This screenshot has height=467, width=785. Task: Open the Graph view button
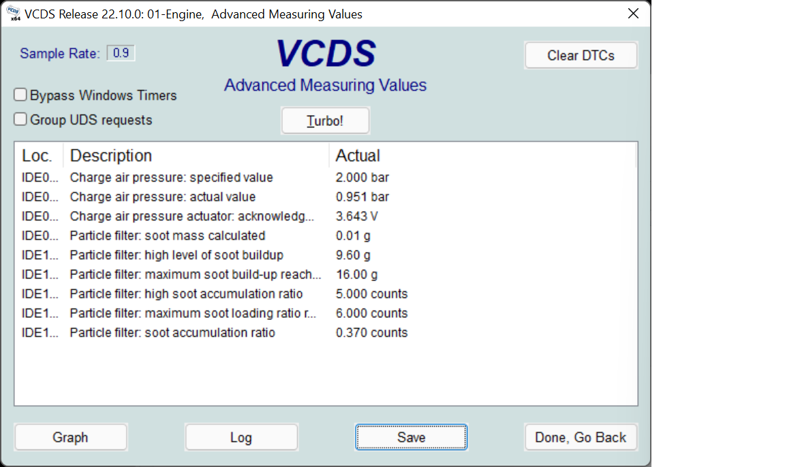point(71,437)
